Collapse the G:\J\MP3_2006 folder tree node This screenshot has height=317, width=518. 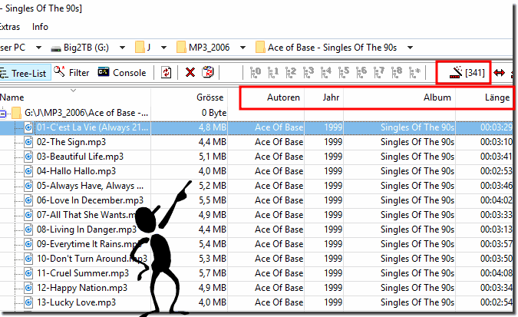click(3, 114)
